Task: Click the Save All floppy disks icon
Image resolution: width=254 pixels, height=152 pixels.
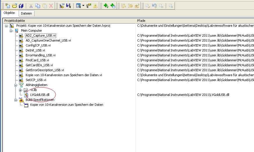Action: [x=21, y=6]
